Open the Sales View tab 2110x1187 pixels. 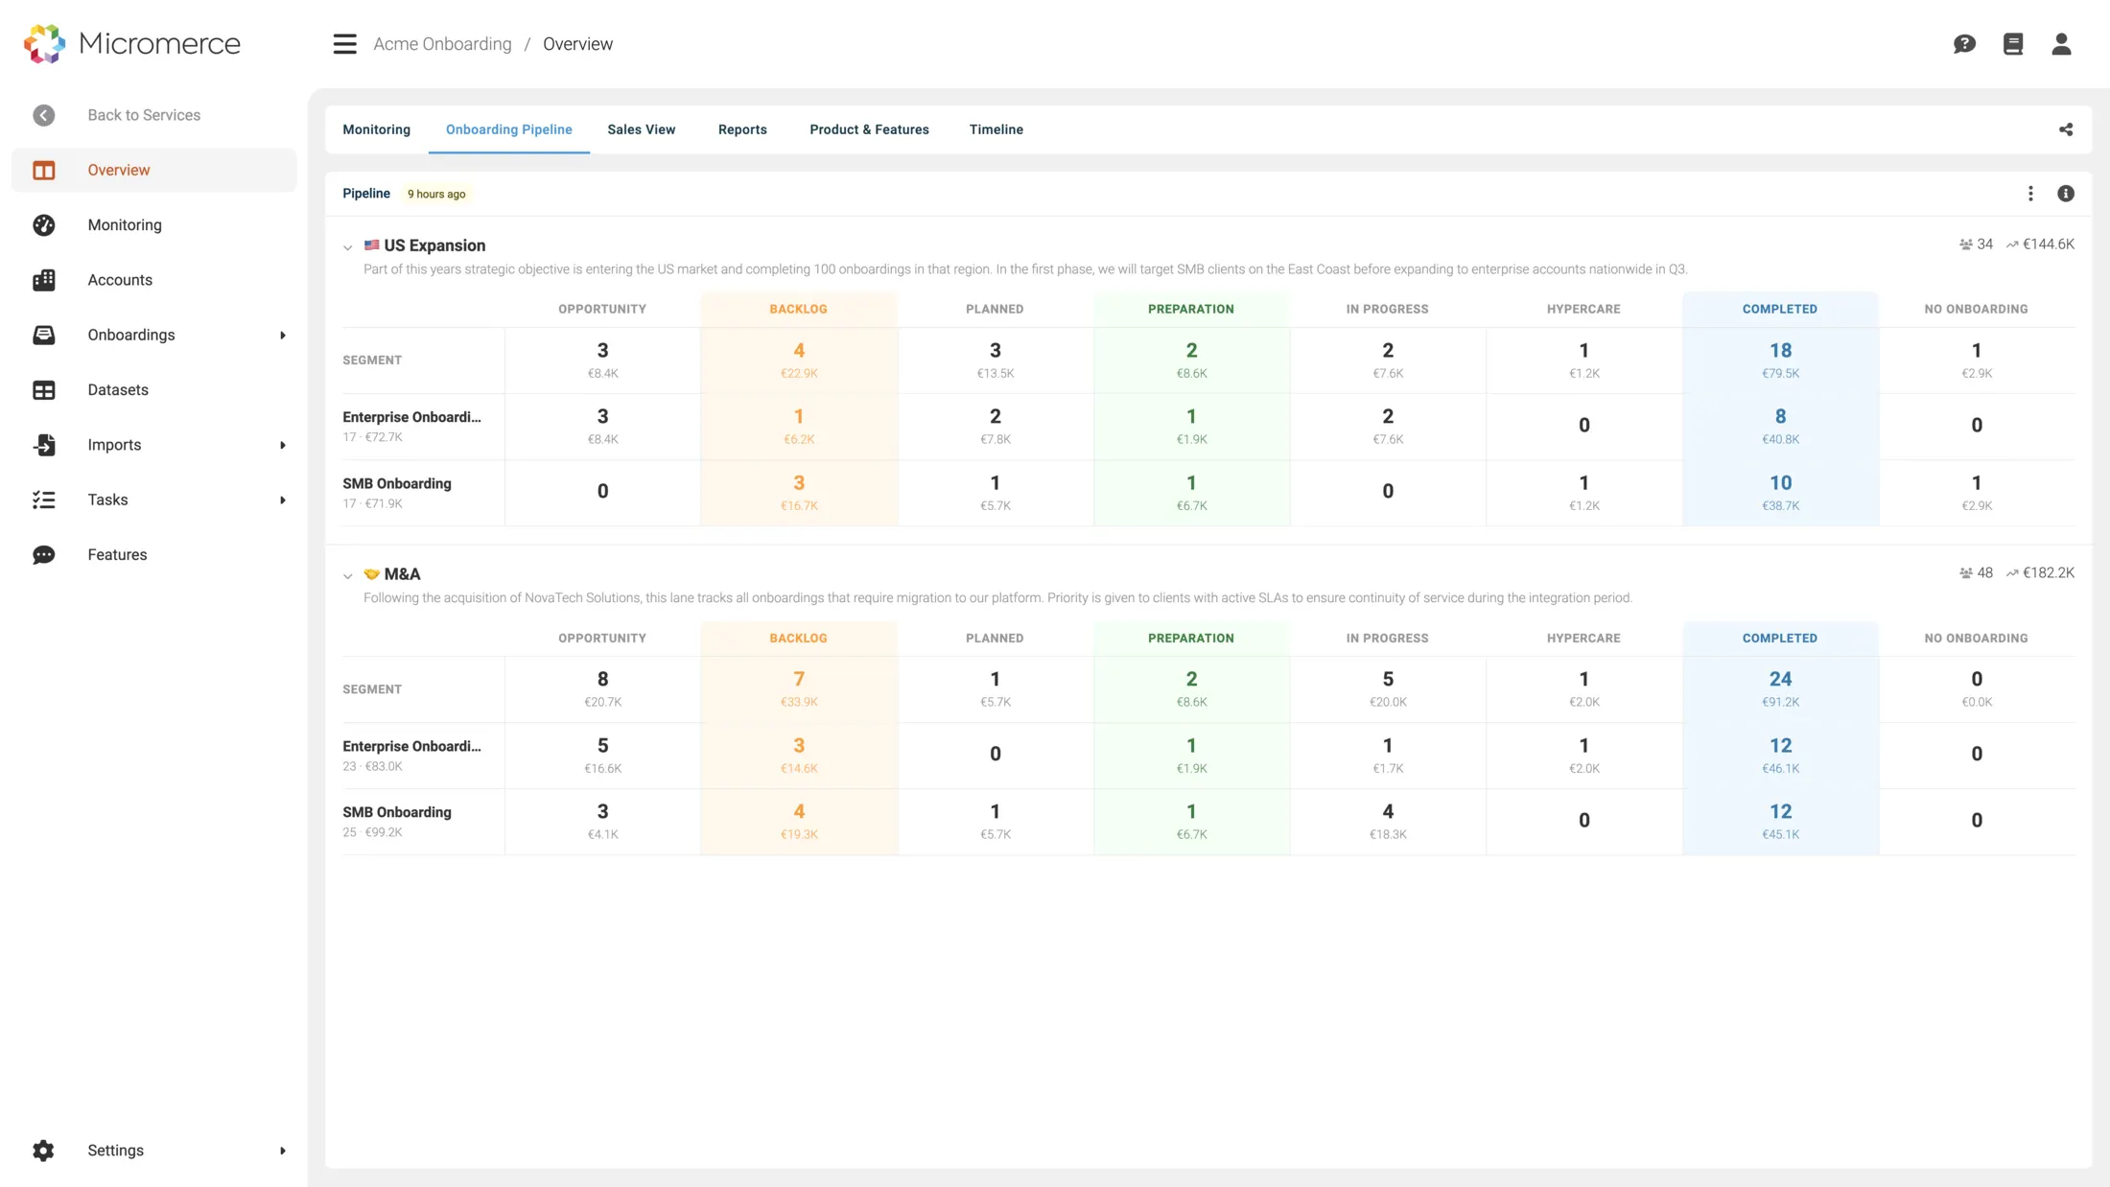tap(641, 129)
